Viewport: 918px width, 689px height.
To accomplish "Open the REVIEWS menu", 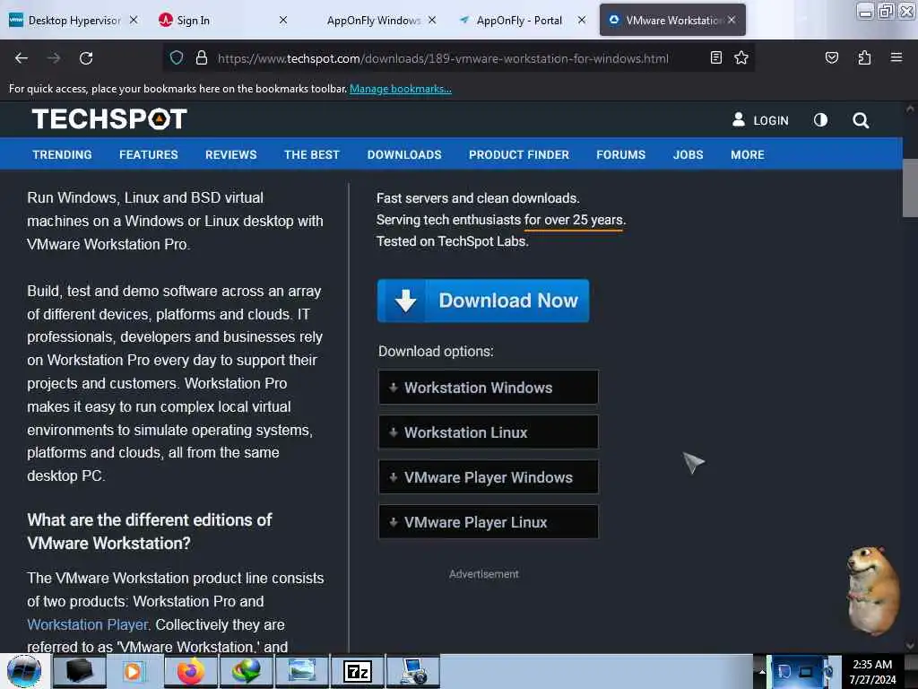I will [230, 154].
